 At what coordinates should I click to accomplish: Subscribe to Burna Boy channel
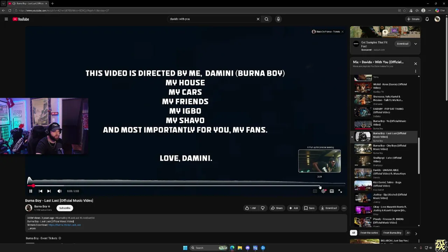point(65,208)
